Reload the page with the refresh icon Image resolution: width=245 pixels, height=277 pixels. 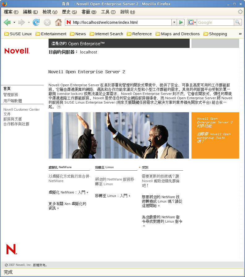pos(36,22)
